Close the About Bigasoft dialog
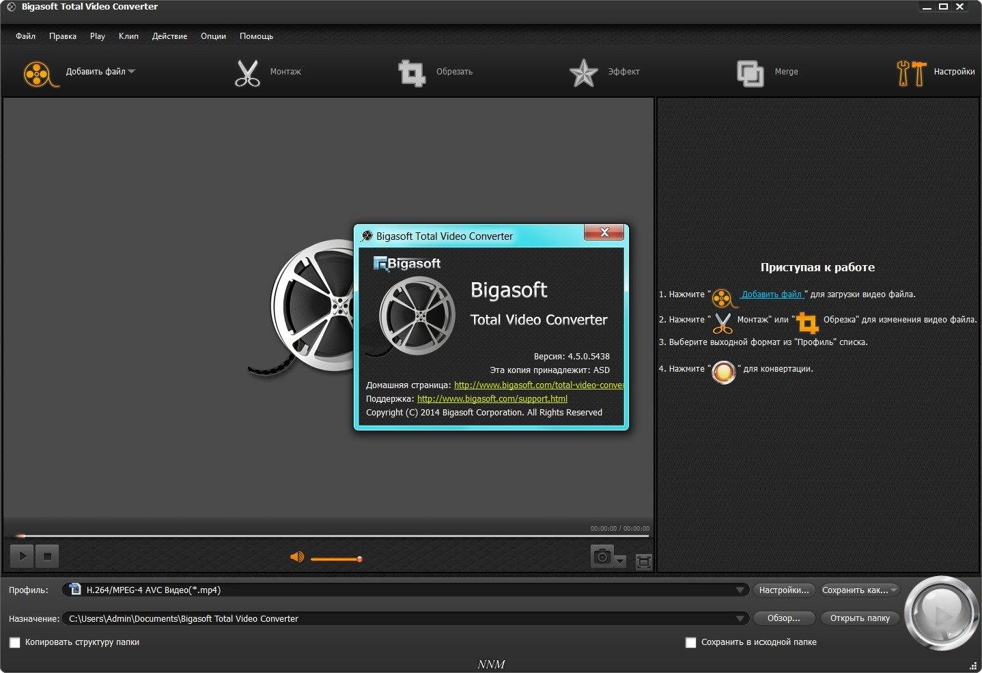This screenshot has width=982, height=673. pos(604,232)
